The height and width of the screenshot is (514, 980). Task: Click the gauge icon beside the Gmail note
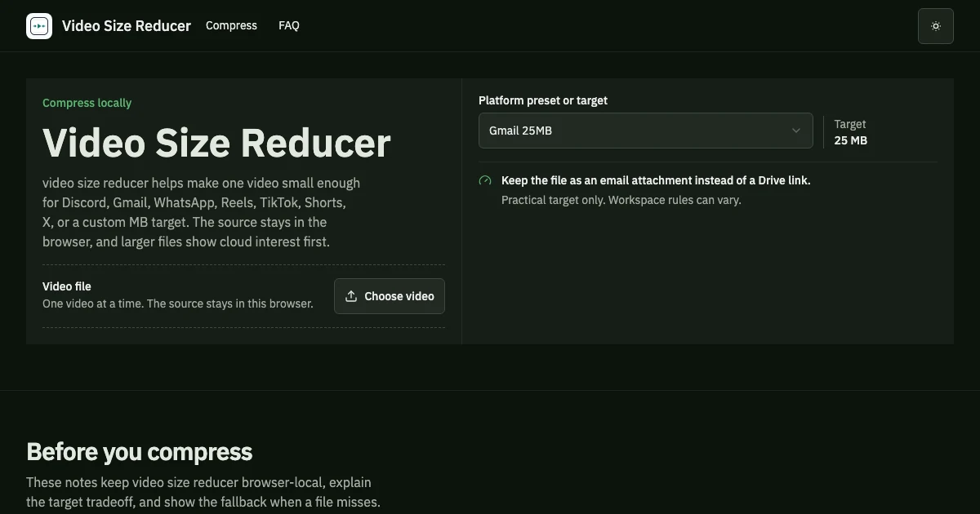pos(485,181)
